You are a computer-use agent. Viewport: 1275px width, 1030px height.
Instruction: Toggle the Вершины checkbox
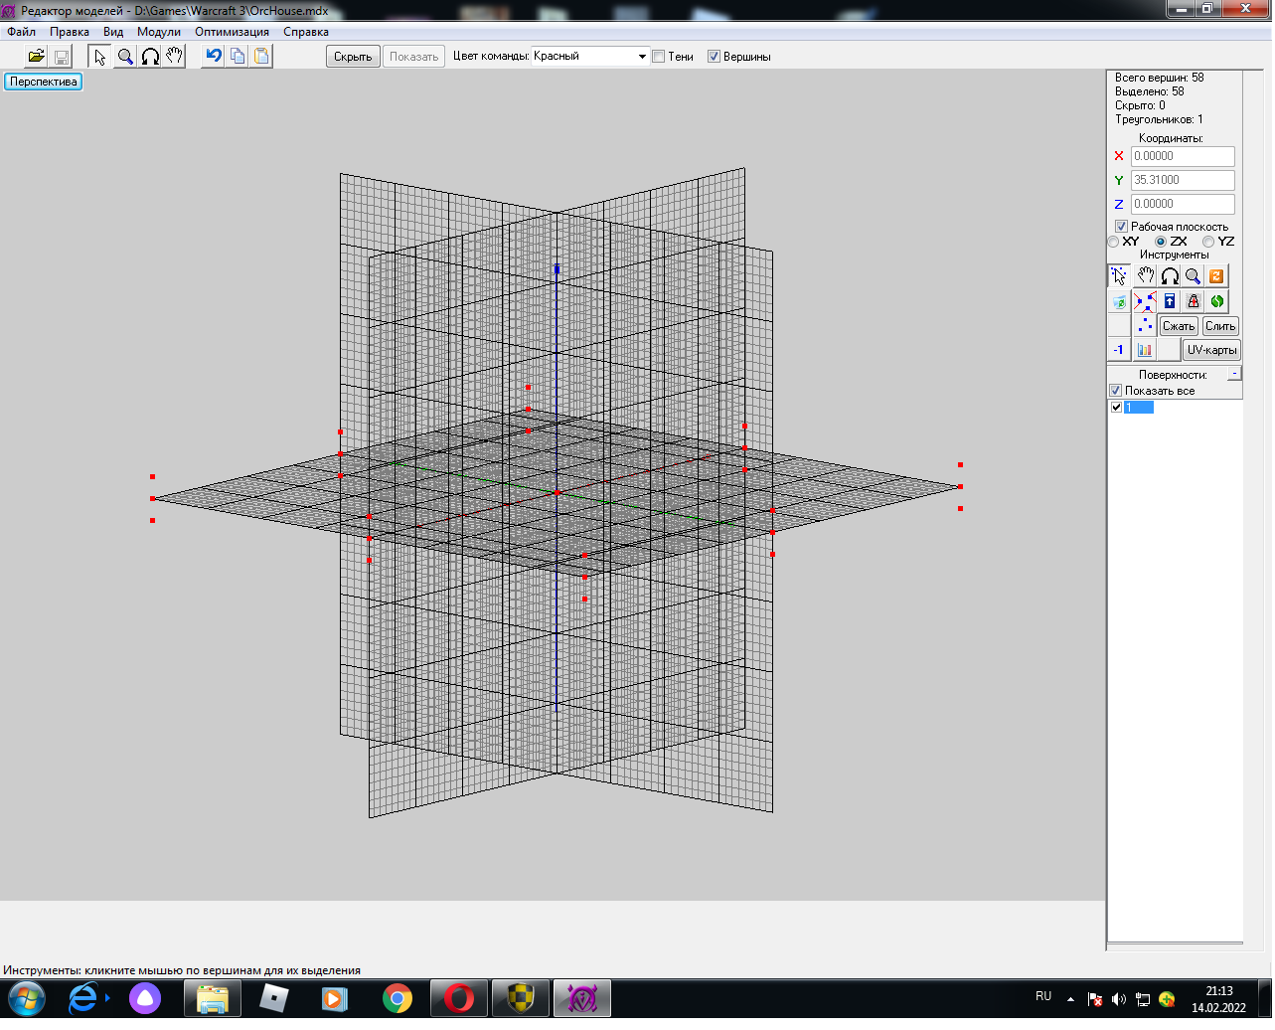point(714,57)
